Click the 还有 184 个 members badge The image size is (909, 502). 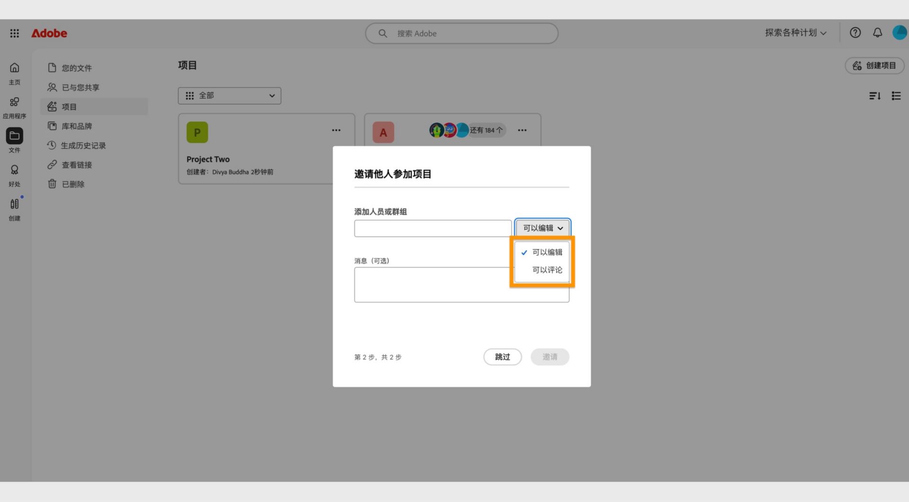point(486,130)
